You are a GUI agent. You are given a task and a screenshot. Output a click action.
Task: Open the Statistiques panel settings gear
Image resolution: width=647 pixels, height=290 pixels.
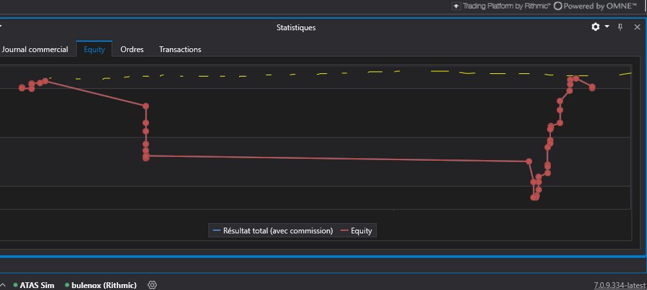coord(595,27)
